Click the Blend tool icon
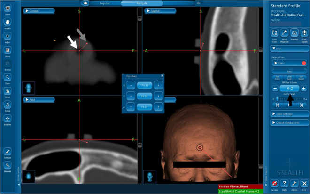This screenshot has width=310, height=194. point(8,50)
